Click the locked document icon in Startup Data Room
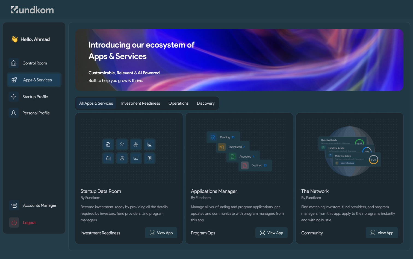This screenshot has width=413, height=259. coord(108,145)
